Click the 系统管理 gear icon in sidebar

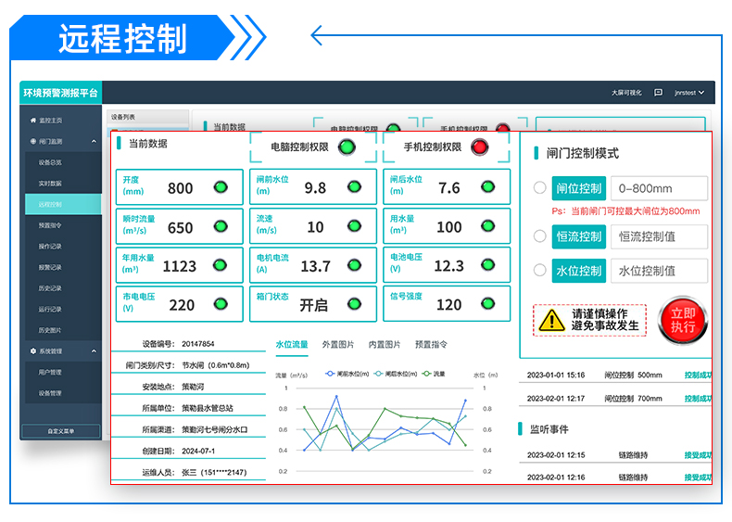33,351
